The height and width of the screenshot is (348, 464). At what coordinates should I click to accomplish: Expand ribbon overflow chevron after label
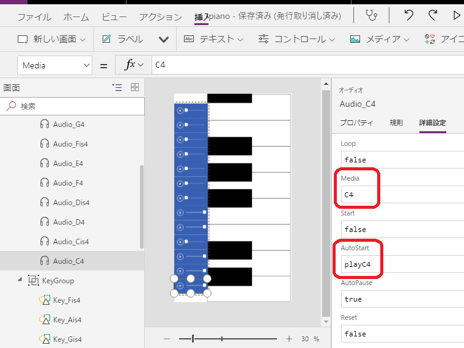click(164, 39)
